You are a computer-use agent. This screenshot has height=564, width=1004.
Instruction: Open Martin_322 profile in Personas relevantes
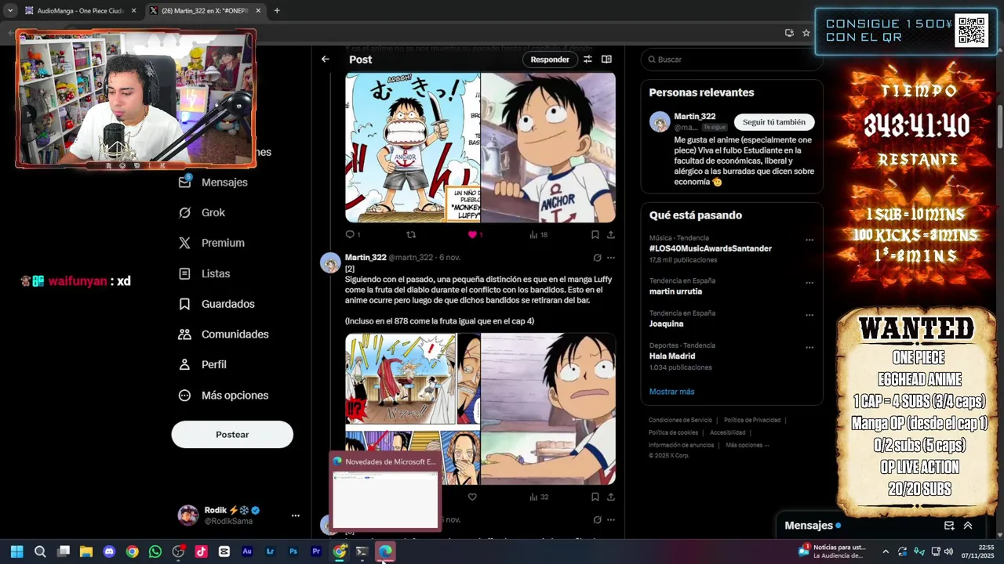695,117
